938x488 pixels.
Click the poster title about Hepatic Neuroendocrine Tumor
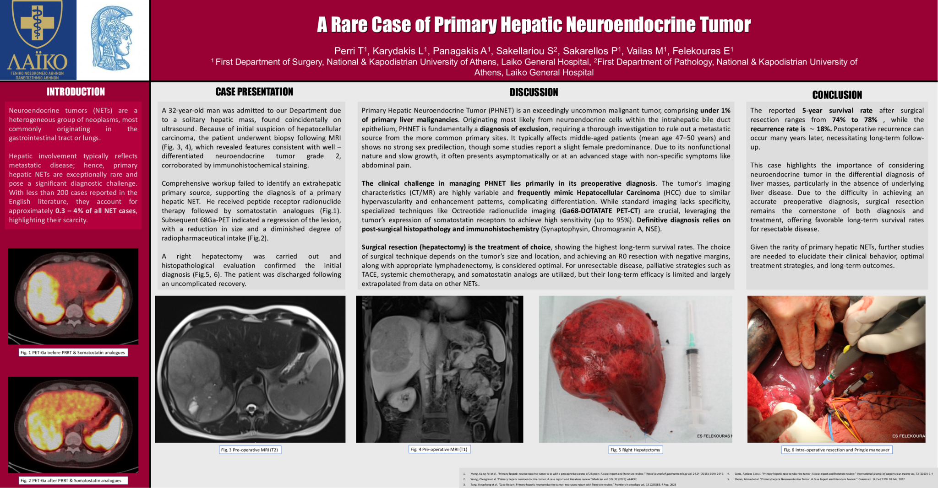point(534,25)
